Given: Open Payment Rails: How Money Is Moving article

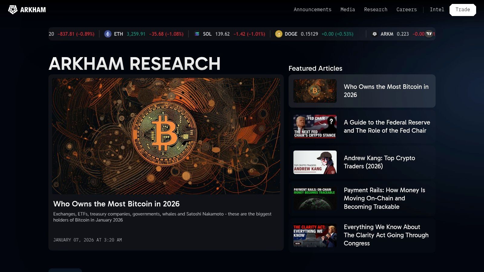Looking at the screenshot, I should (384, 198).
